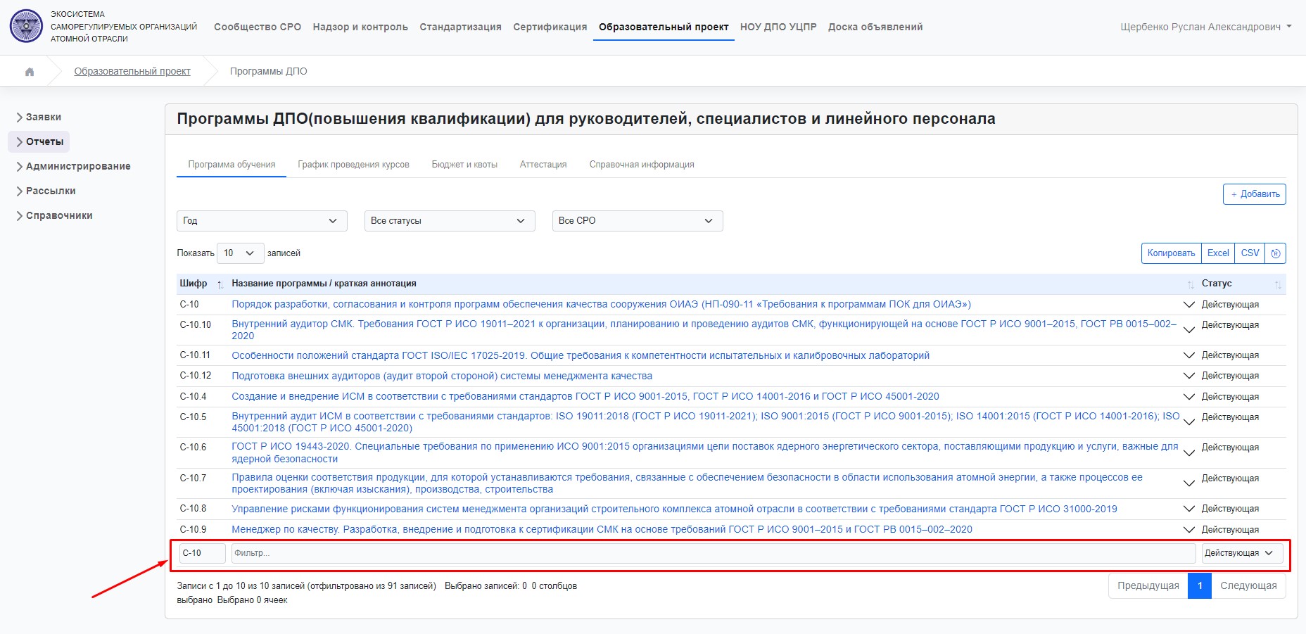Expand Администрирование in the sidebar
This screenshot has height=634, width=1306.
[73, 166]
